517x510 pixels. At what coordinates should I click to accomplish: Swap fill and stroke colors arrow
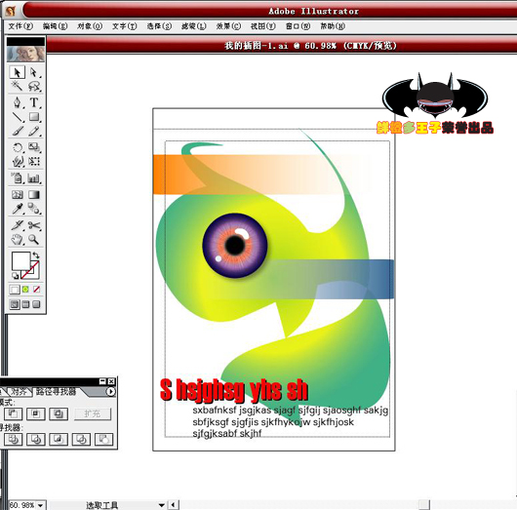pyautogui.click(x=36, y=255)
